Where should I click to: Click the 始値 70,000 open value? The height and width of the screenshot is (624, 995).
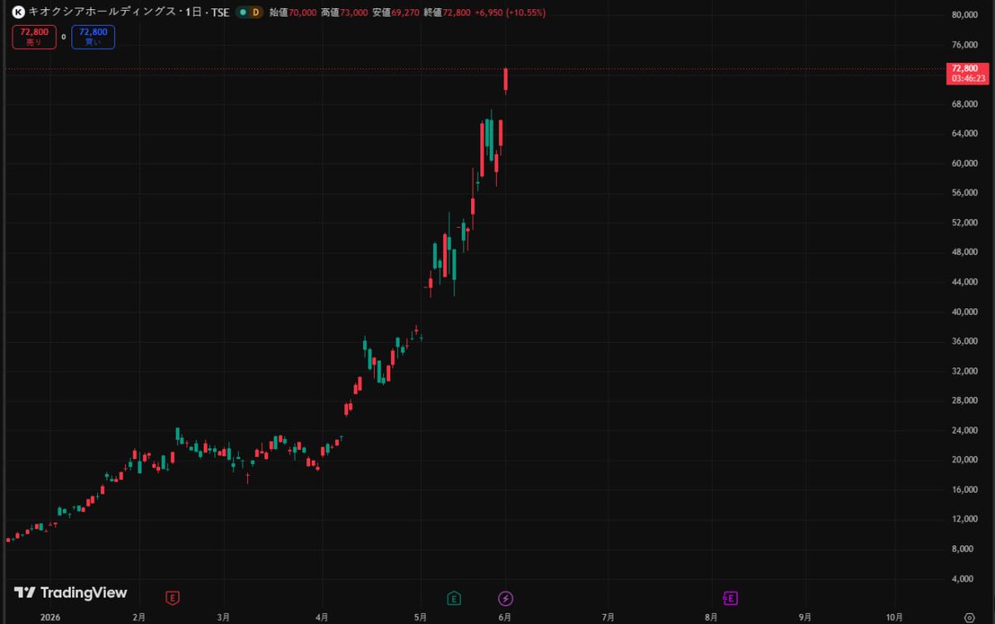[x=294, y=12]
